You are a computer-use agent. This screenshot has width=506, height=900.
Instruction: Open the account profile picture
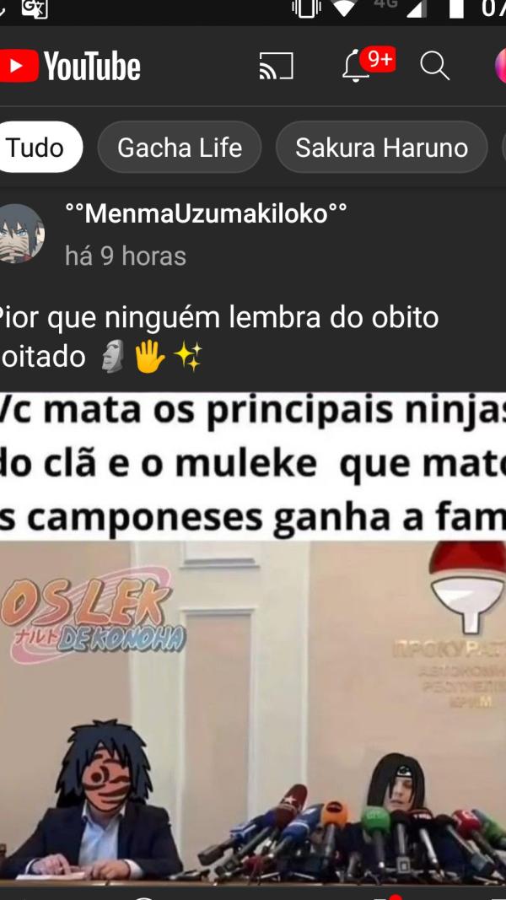point(500,66)
